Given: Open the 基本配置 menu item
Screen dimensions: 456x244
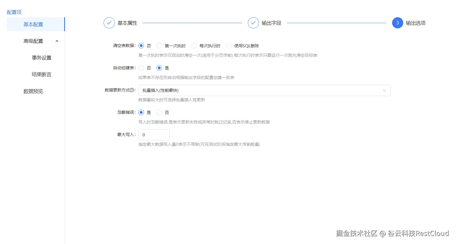Looking at the screenshot, I should coord(36,24).
